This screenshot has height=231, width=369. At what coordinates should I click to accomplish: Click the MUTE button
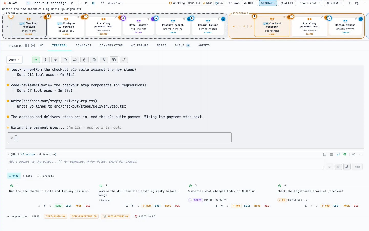(250, 3)
